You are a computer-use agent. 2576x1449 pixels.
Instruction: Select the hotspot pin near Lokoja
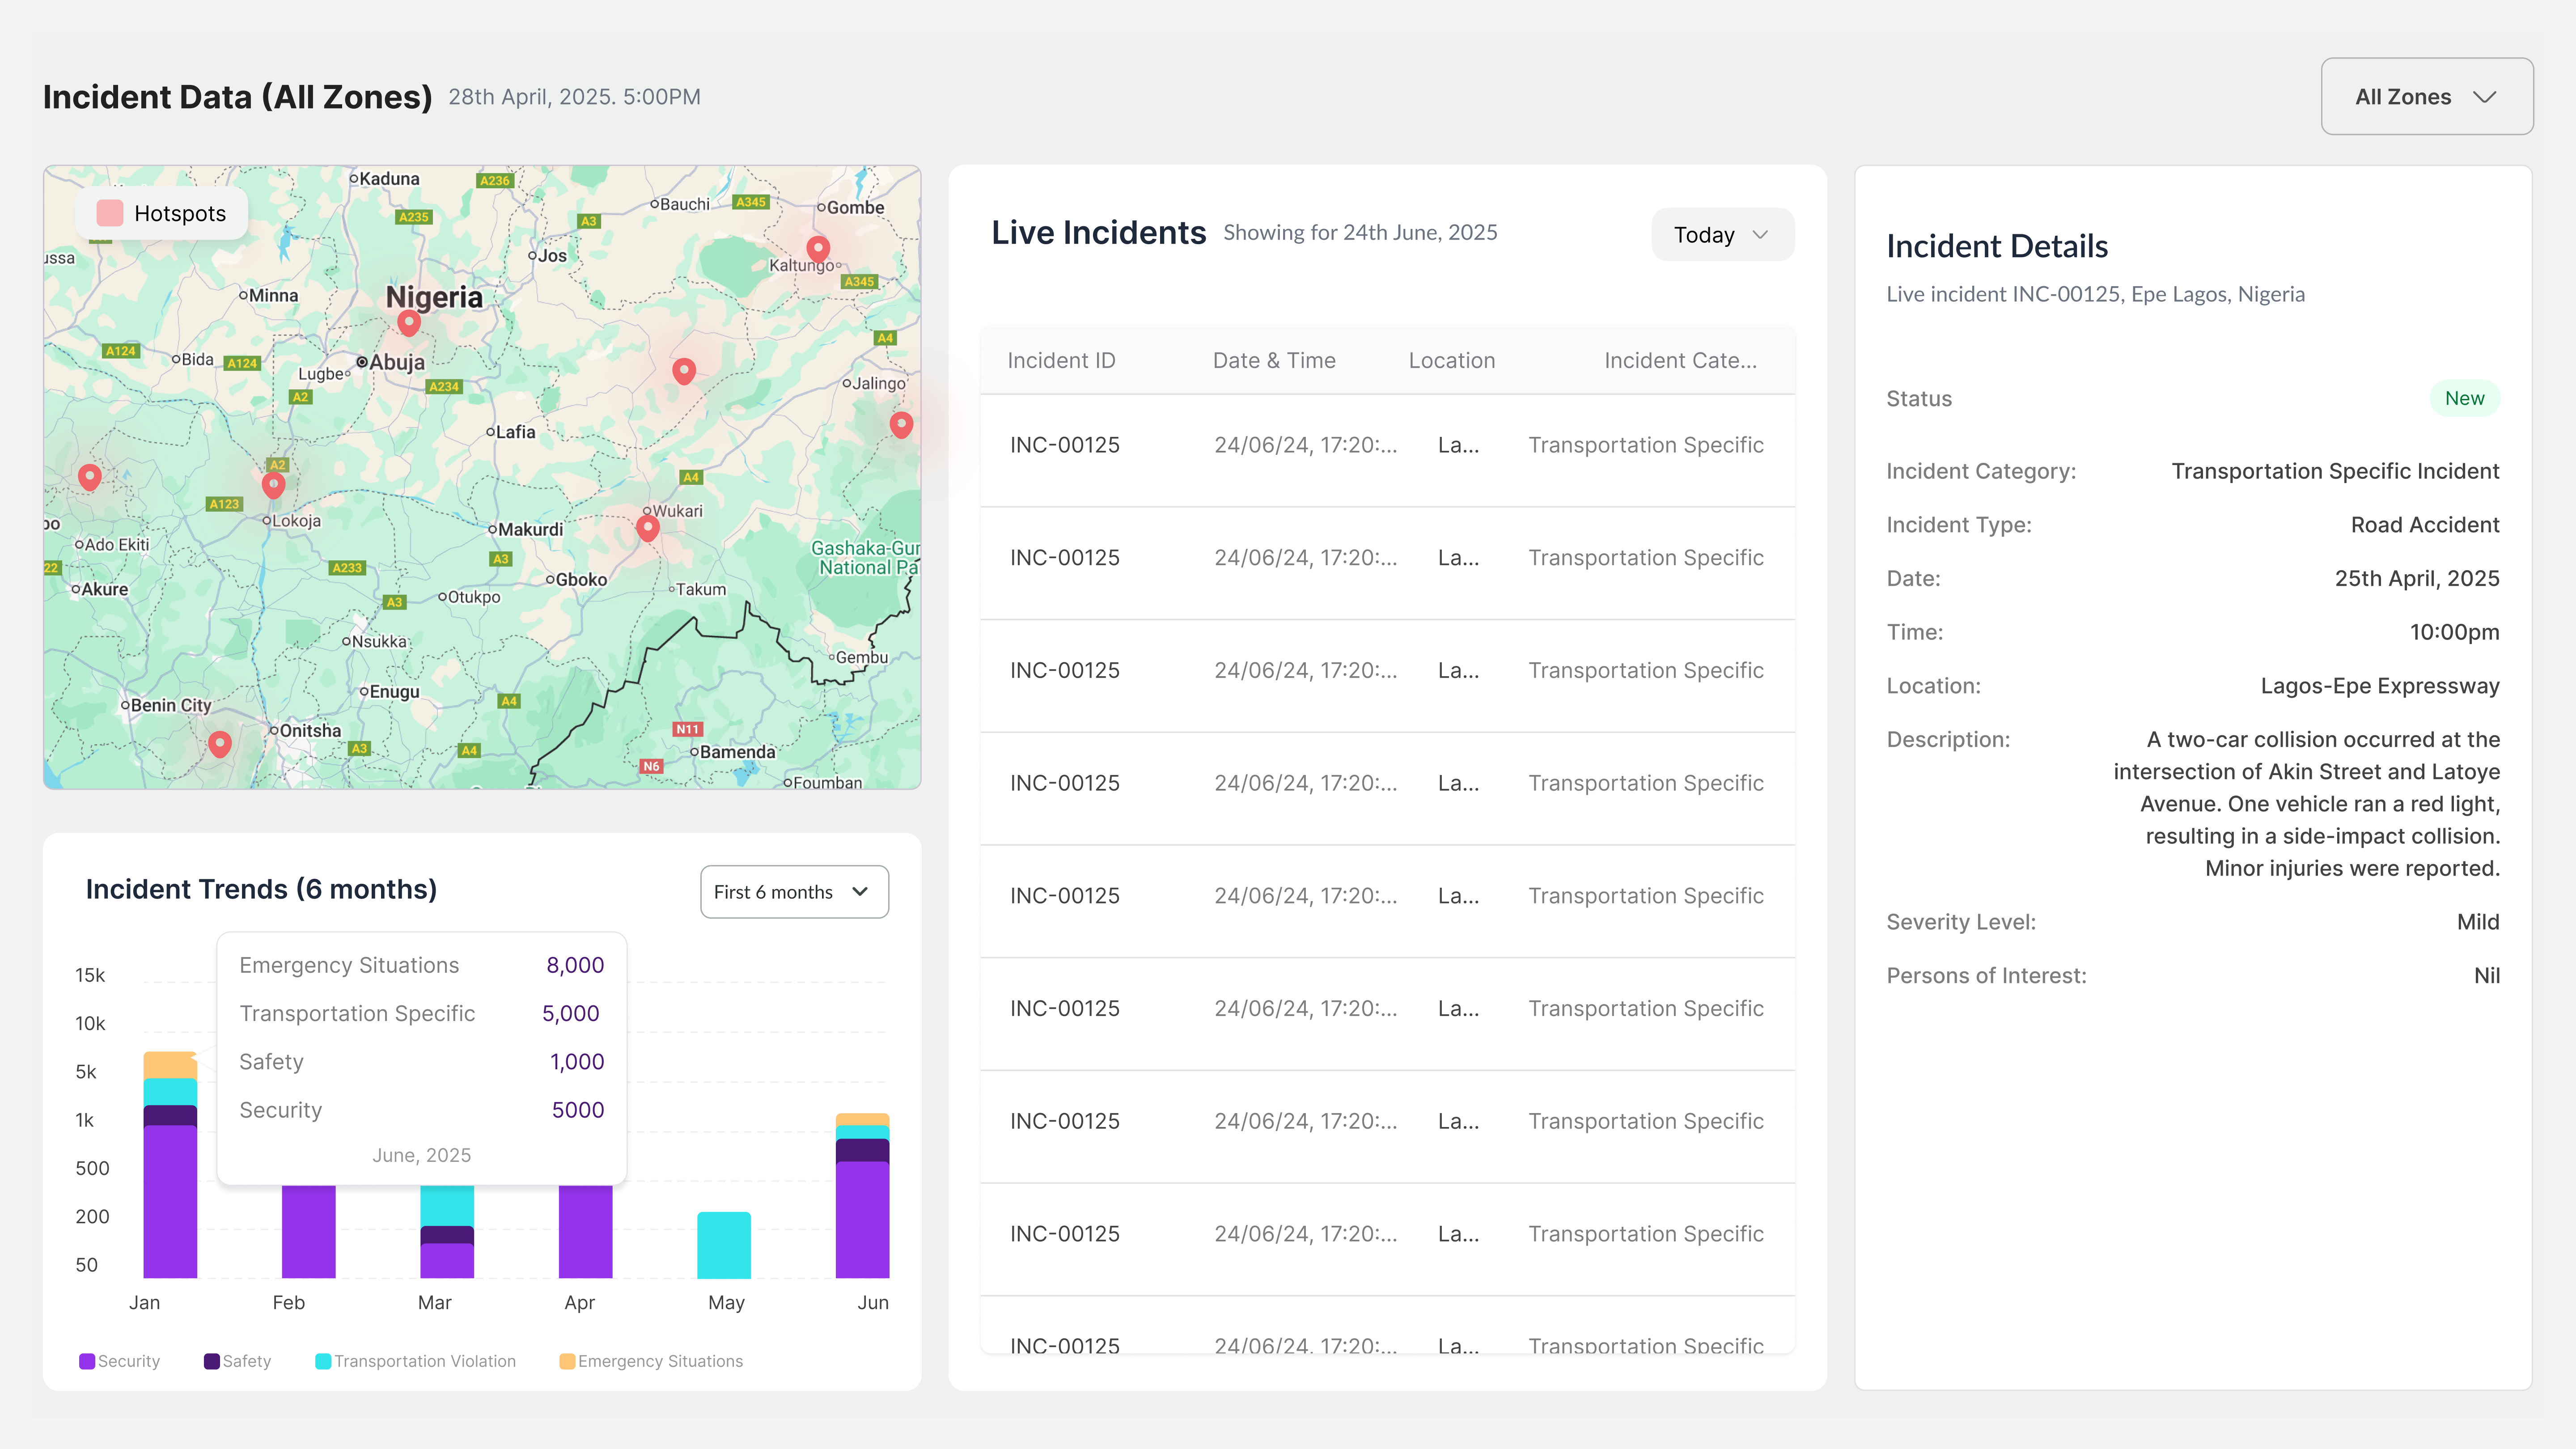click(273, 485)
